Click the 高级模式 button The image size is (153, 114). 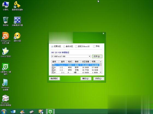pos(54,79)
